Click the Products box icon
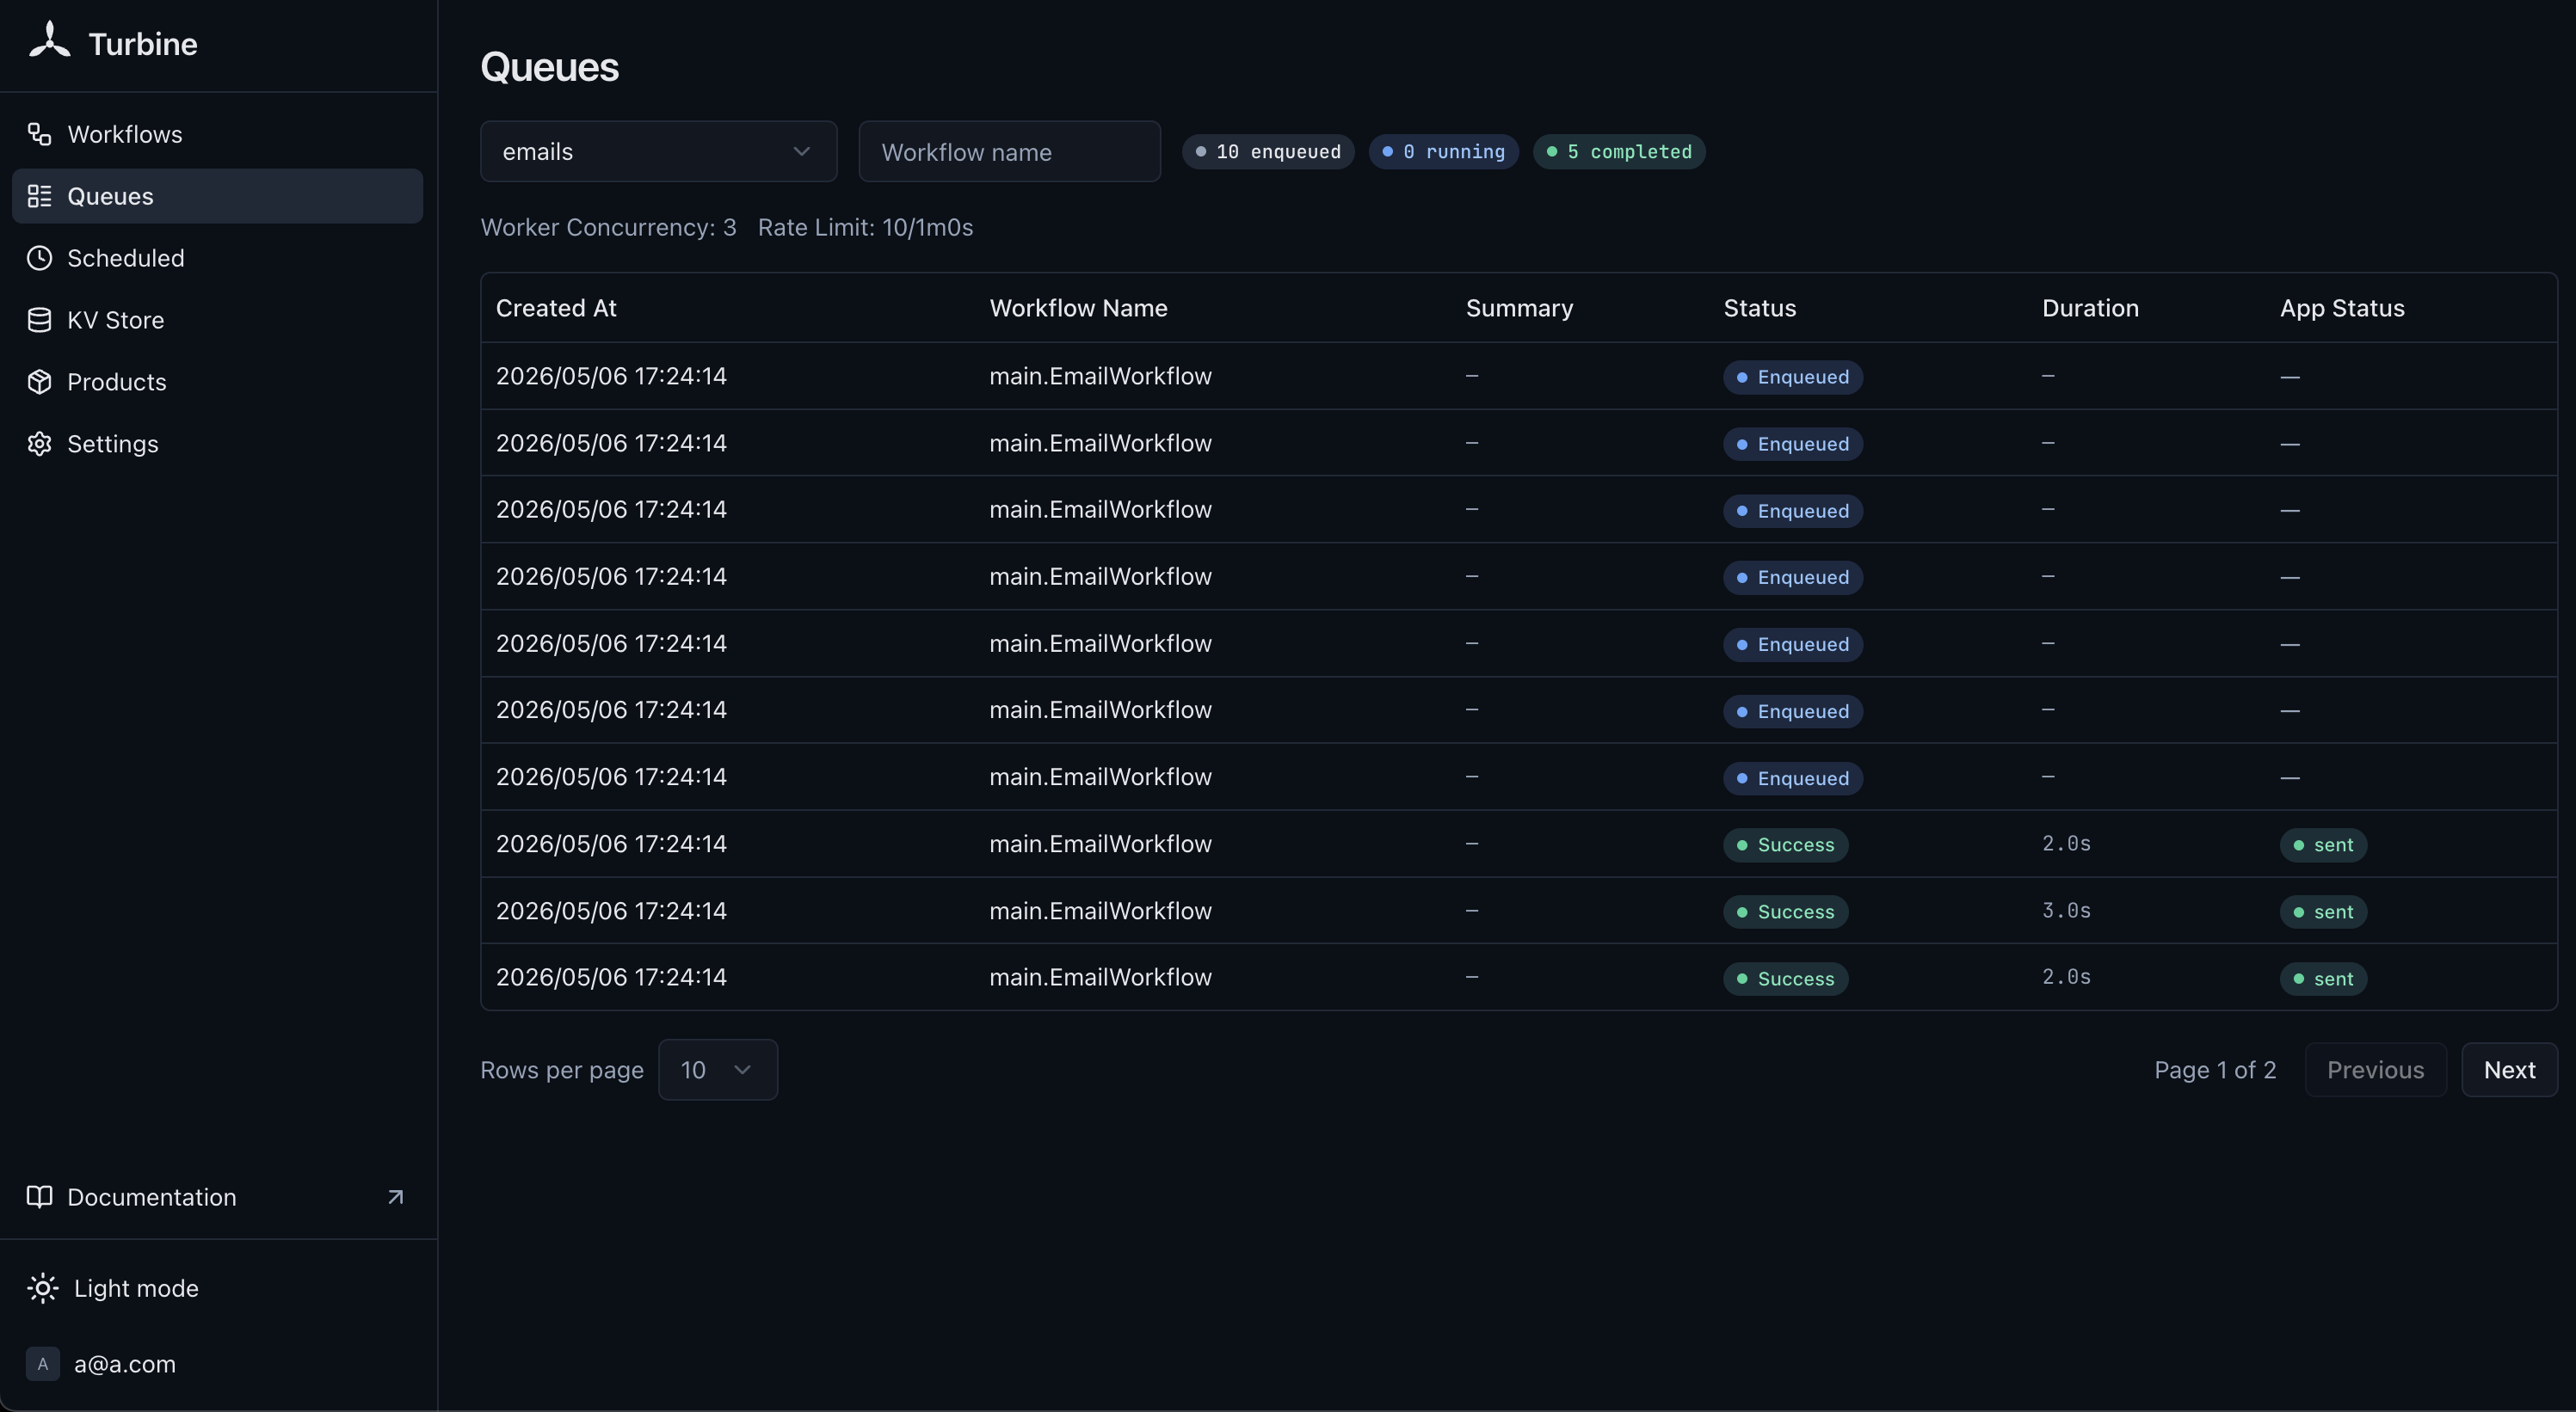 (39, 383)
